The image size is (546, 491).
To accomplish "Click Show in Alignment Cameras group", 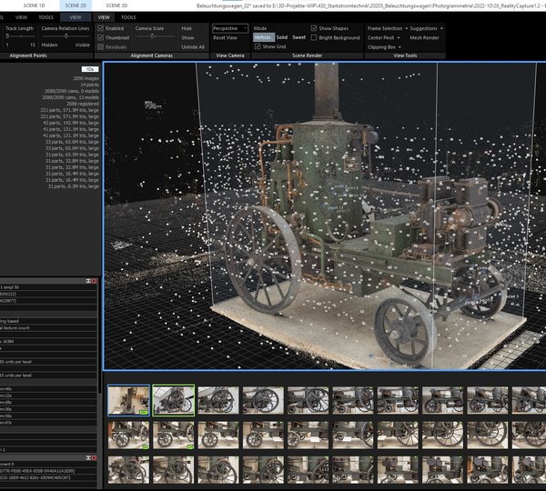I will [187, 37].
